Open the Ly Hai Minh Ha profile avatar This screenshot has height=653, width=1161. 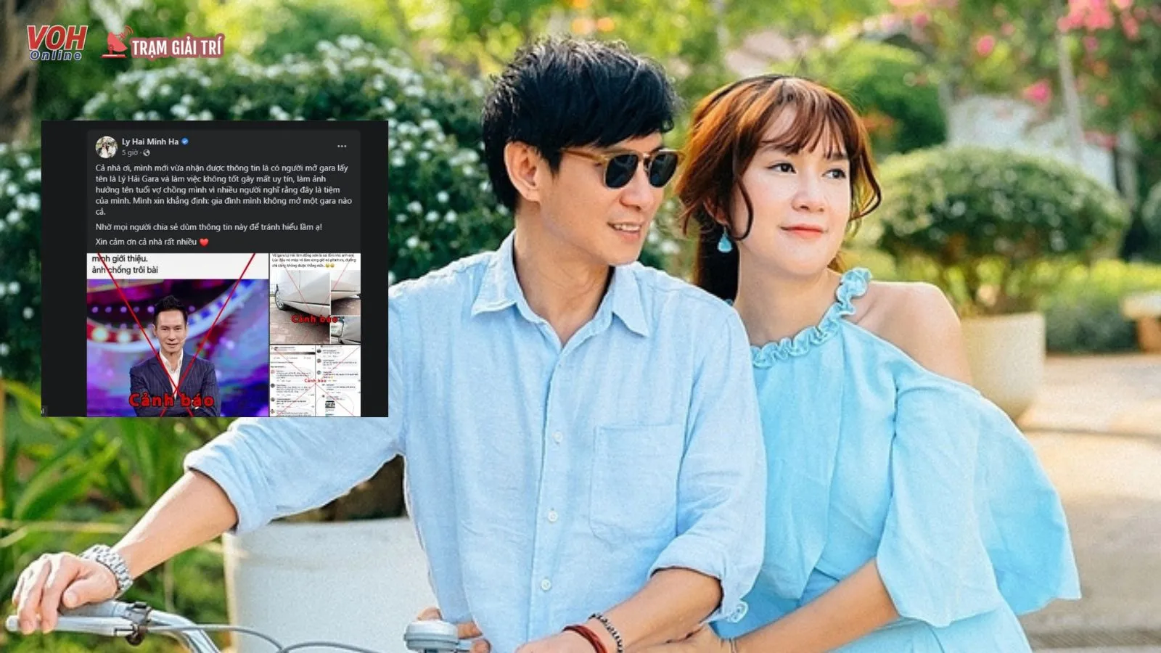106,147
